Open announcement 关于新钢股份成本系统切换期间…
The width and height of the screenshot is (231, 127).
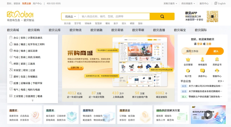point(205,91)
